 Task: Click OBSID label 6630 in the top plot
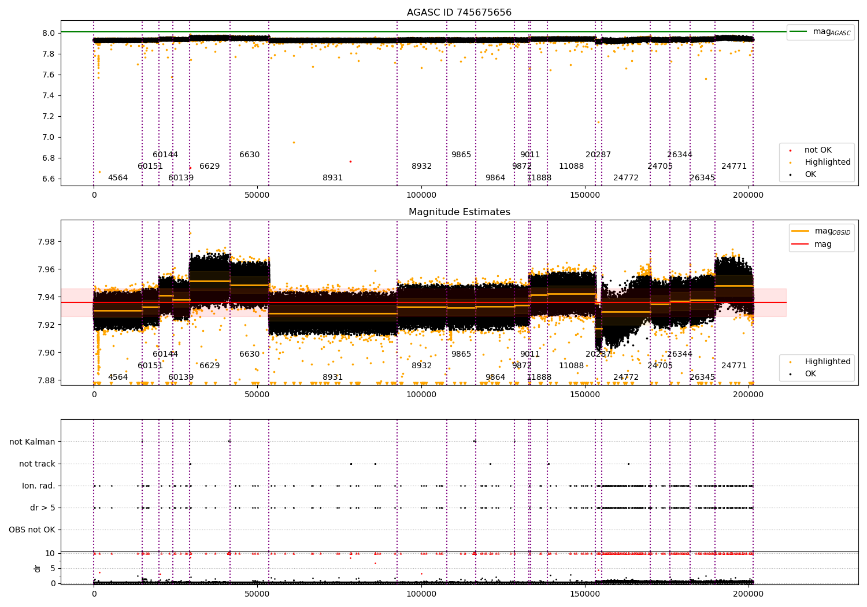tap(250, 155)
